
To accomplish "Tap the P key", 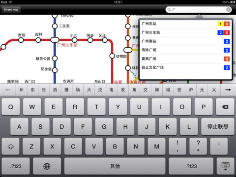I will click(204, 107).
